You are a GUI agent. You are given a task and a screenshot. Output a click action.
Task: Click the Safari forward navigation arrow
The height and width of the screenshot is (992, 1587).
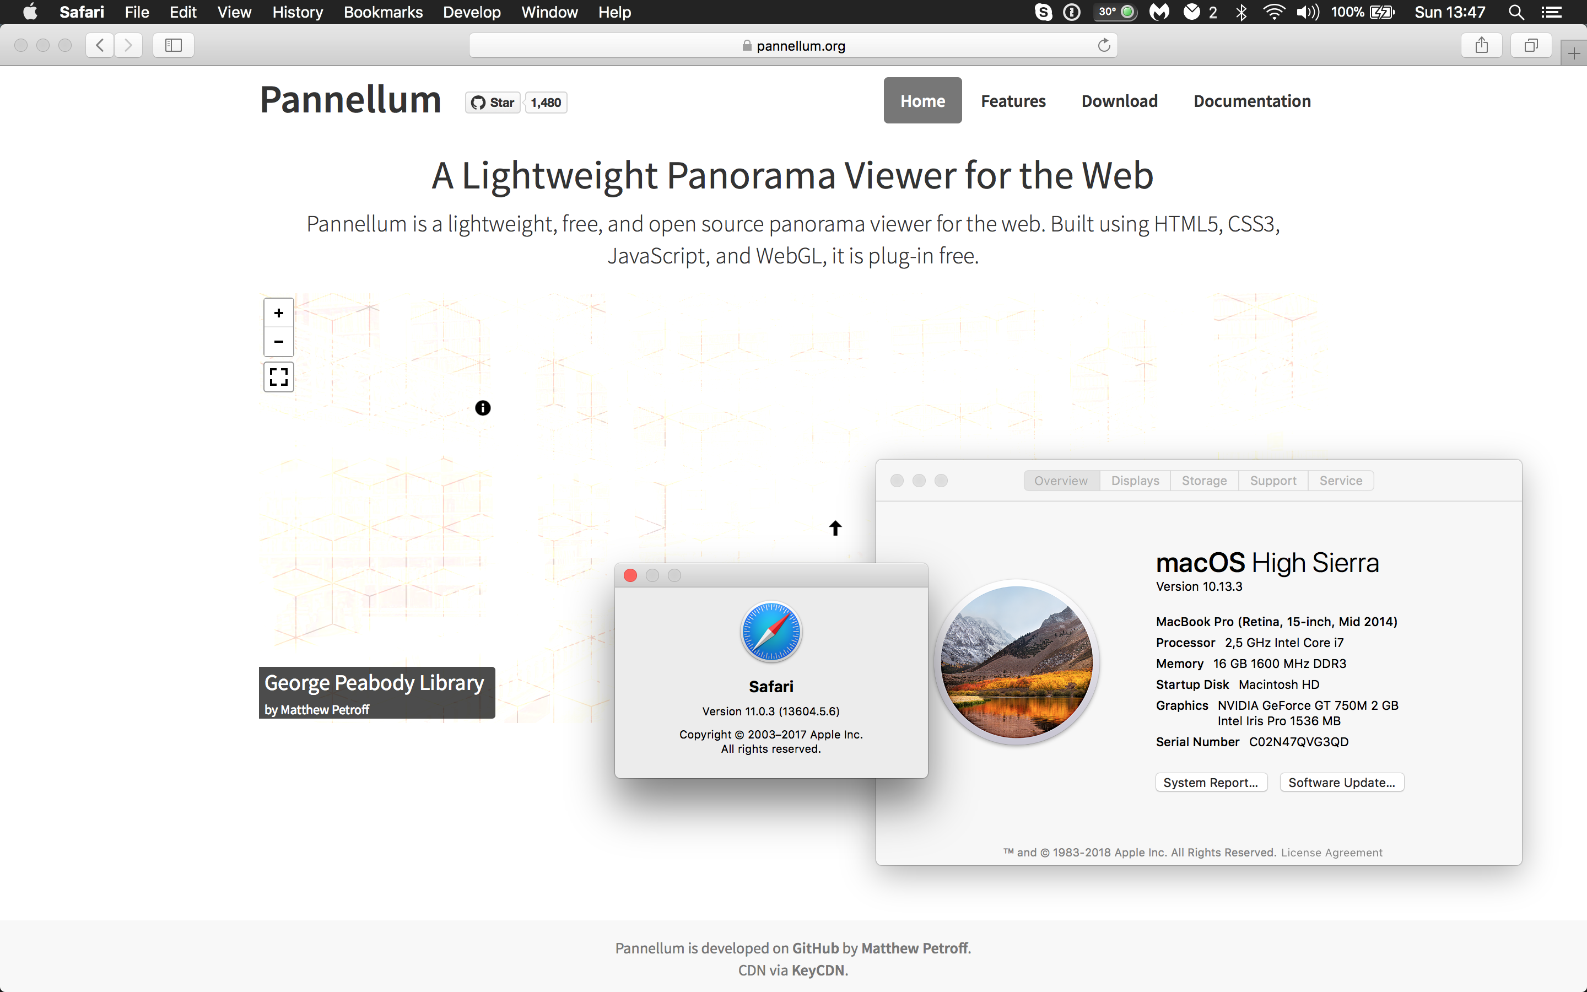[x=128, y=45]
